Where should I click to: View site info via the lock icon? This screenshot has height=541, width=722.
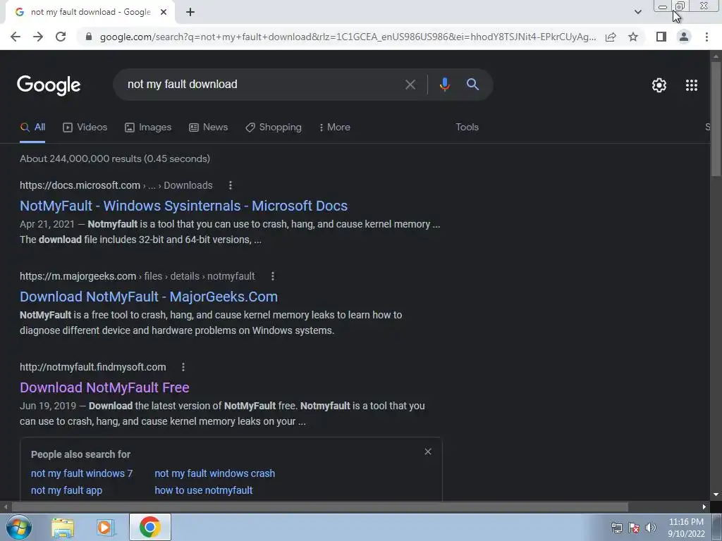(x=89, y=37)
